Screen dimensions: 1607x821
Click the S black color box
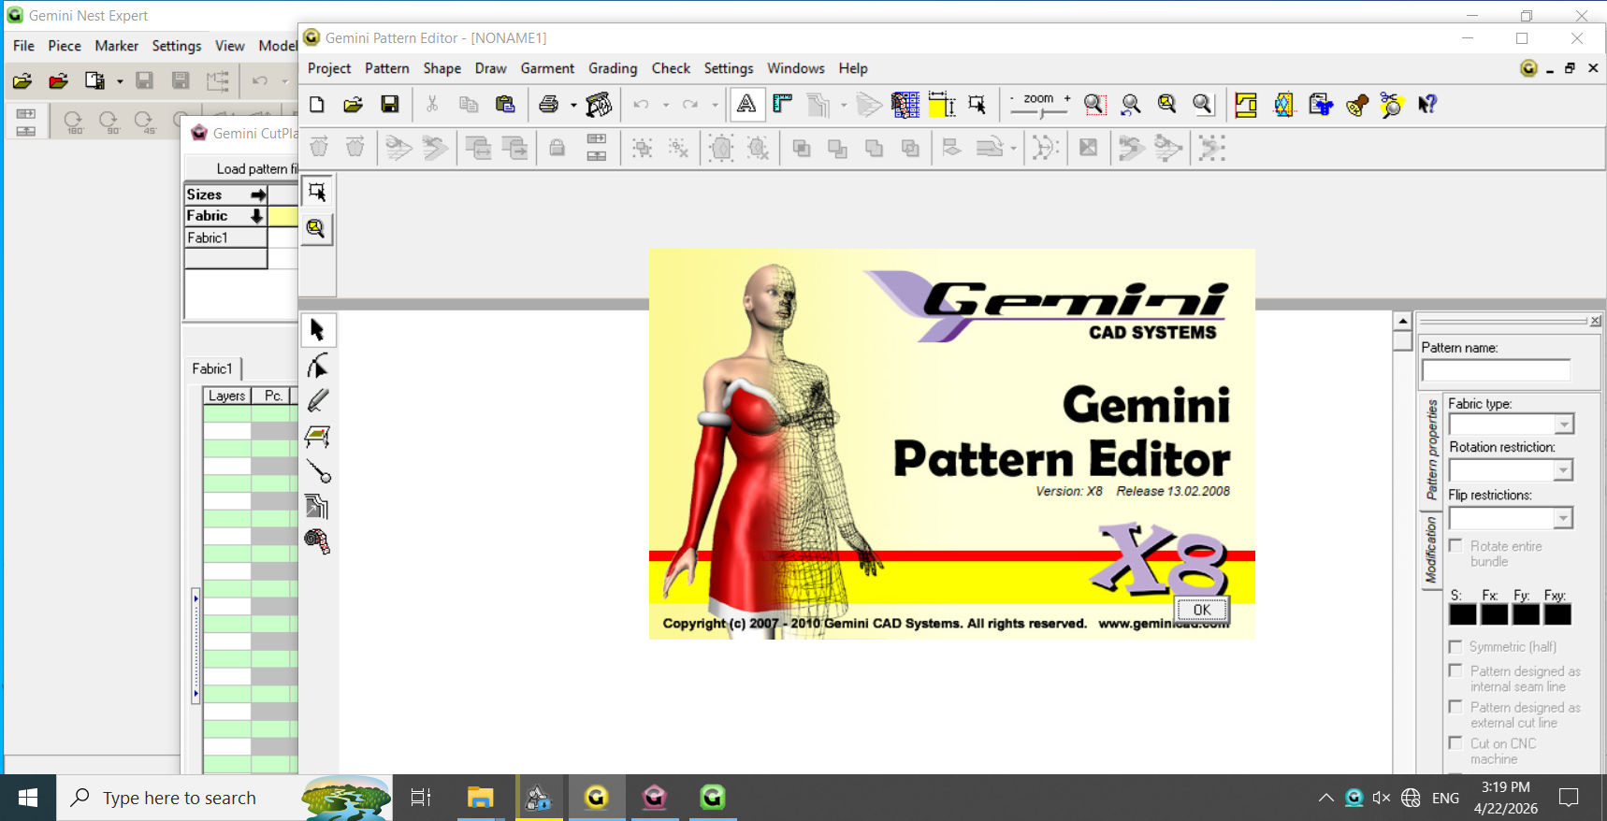[x=1462, y=614]
